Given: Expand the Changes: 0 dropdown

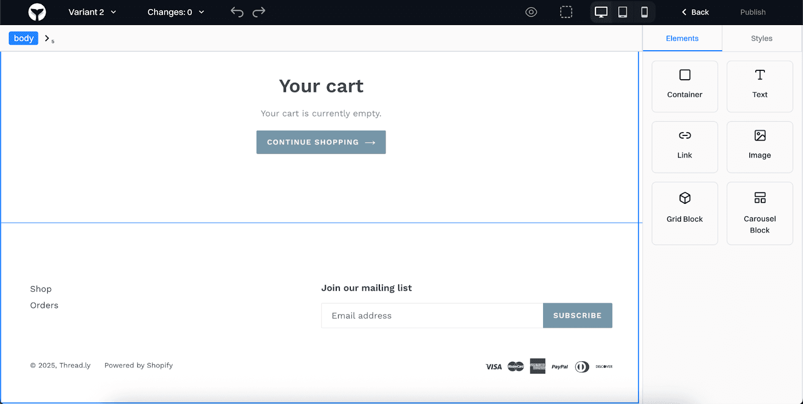Looking at the screenshot, I should pyautogui.click(x=176, y=12).
